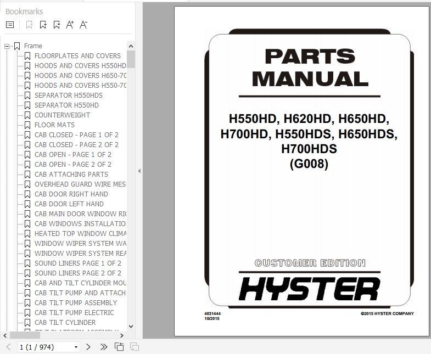Open CAB CLOSED - PAGE 2 OF 2 bookmark
Screen dimensions: 431x354
[x=76, y=145]
